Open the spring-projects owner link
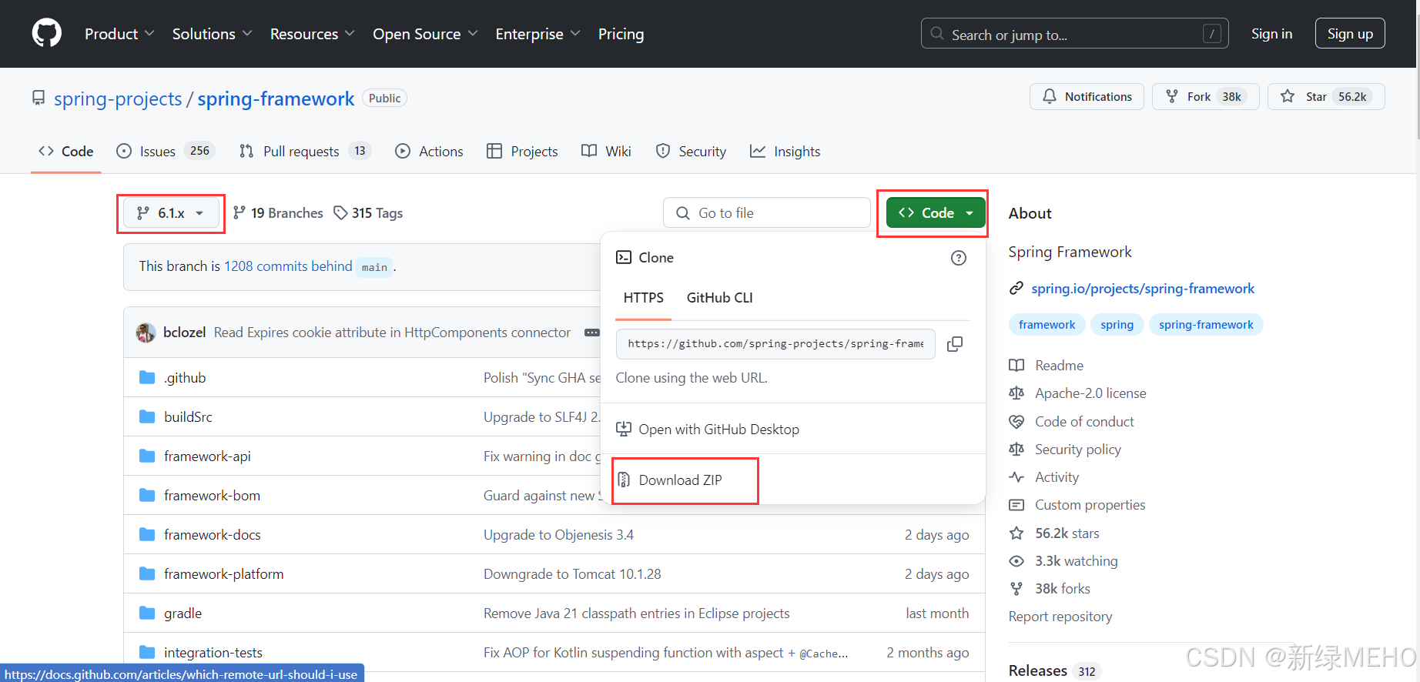Viewport: 1420px width, 682px height. point(118,99)
